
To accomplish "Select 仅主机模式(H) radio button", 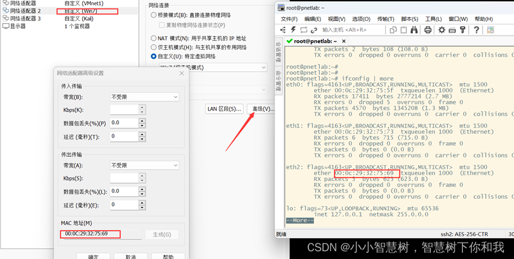I will pyautogui.click(x=153, y=47).
